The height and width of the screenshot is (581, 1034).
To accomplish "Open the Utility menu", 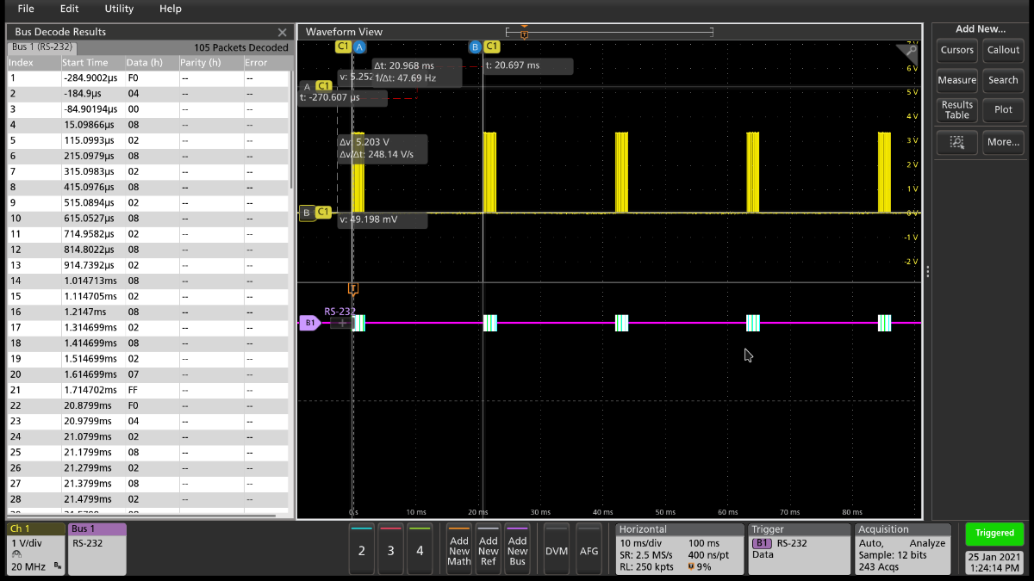I will [119, 9].
